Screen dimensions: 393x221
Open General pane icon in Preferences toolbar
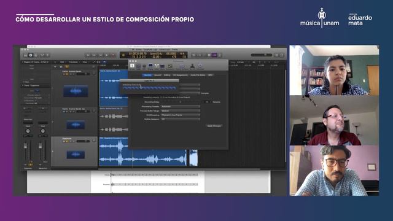click(x=132, y=66)
